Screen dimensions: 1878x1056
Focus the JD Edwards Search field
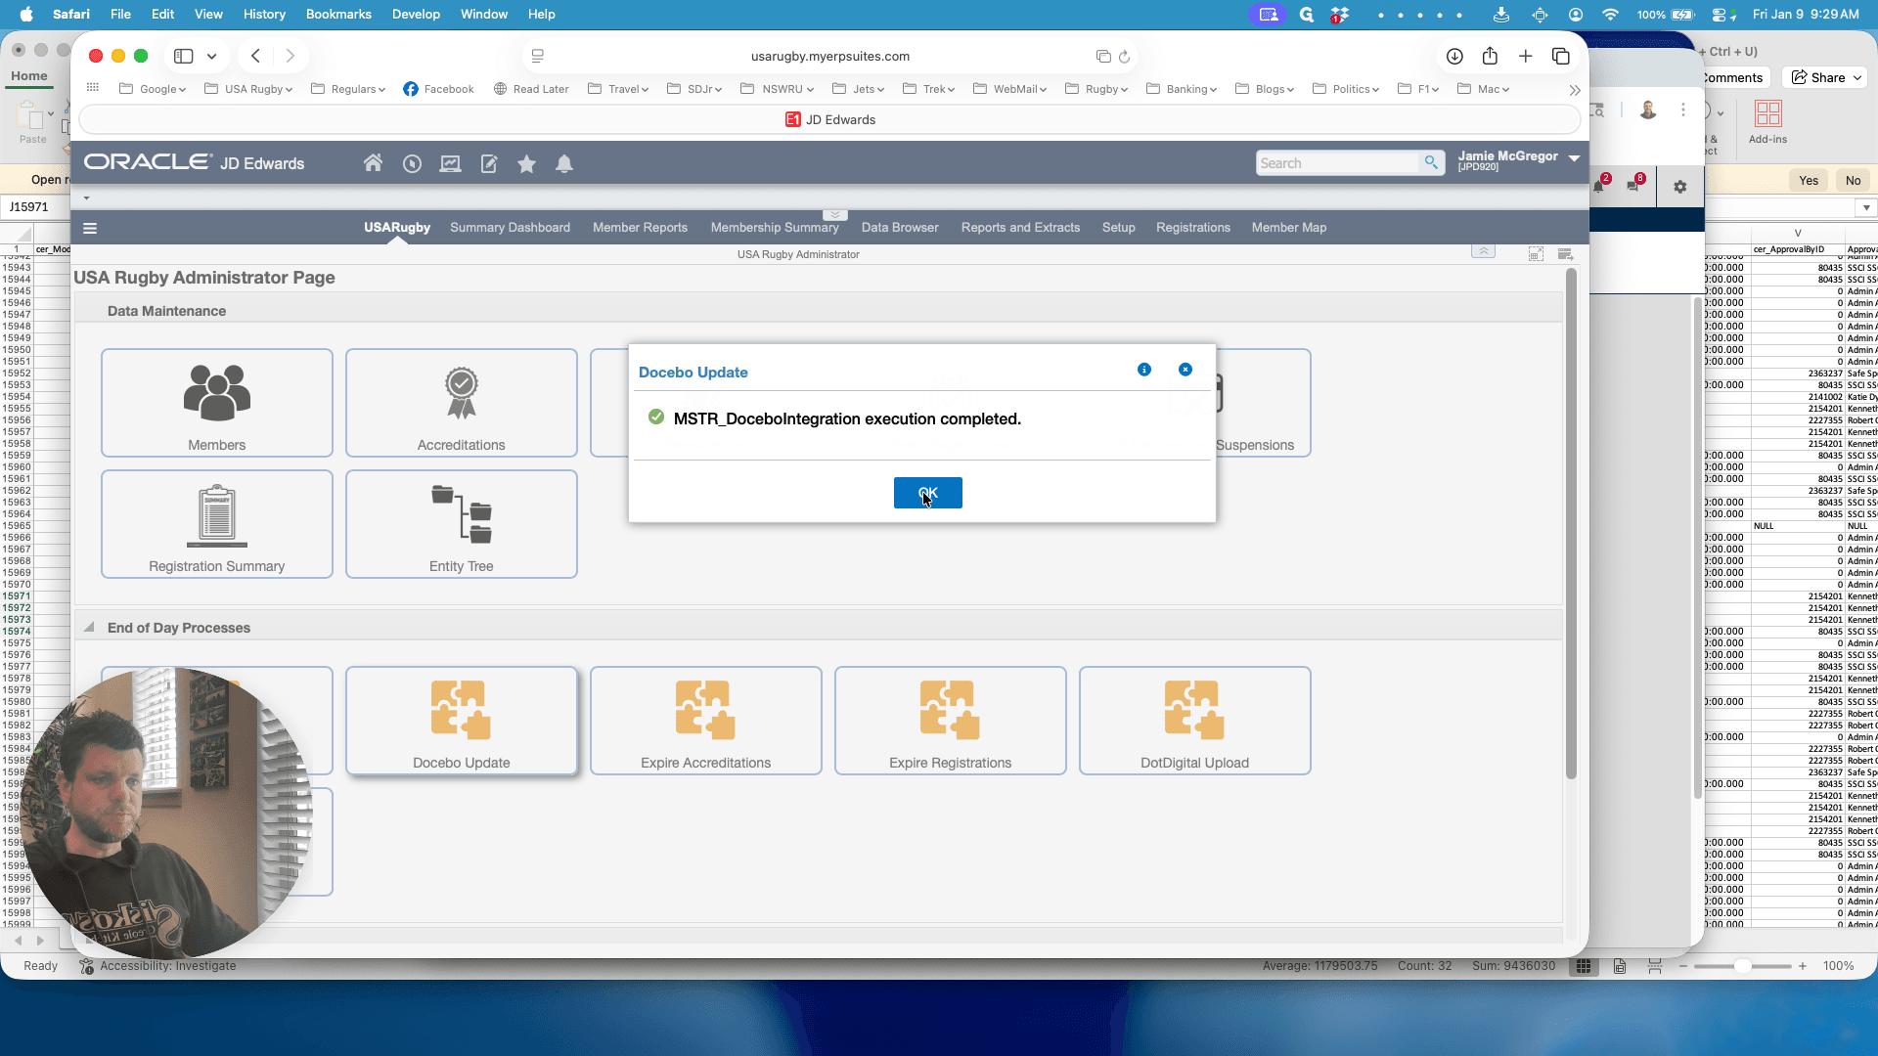[1337, 163]
